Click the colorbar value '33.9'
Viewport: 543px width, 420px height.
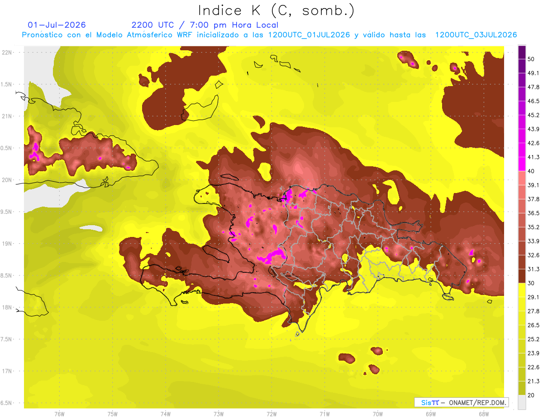(x=534, y=241)
